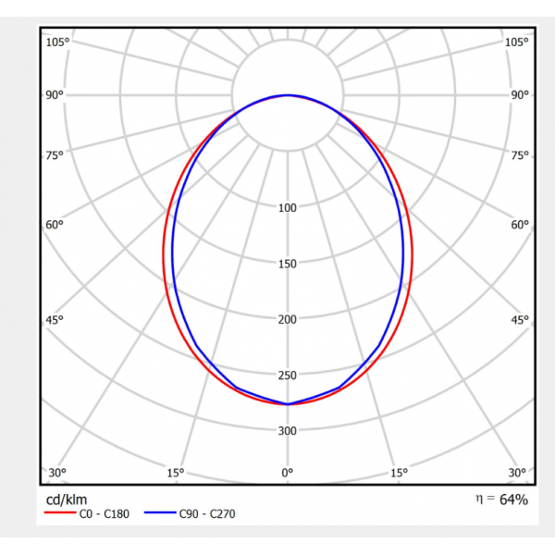This screenshot has width=555, height=555.
Task: Click the '15°' label right of 0°
Action: pos(400,473)
